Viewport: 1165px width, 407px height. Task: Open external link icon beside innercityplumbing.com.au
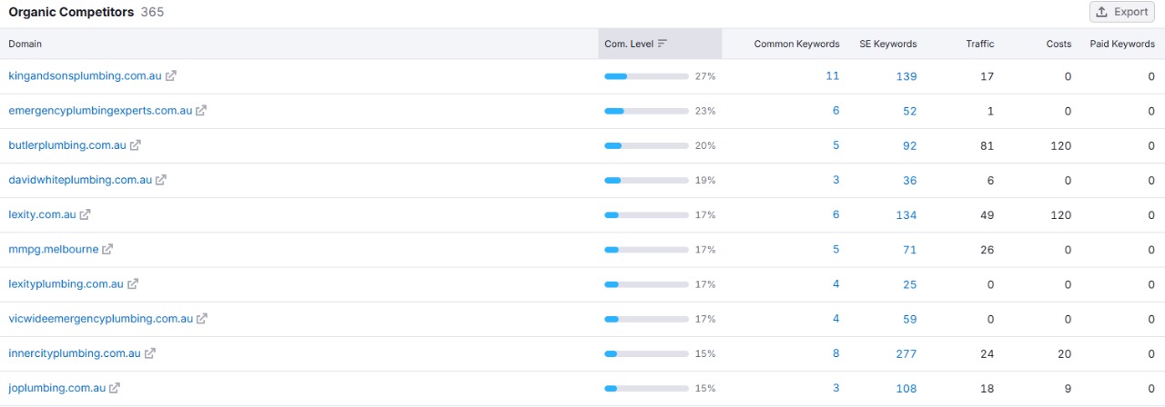tap(150, 353)
